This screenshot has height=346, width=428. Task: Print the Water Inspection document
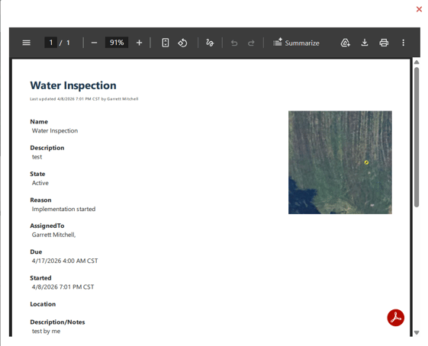tap(384, 43)
